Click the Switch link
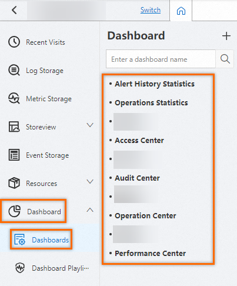Screen dimensions: 237x286 [151, 10]
